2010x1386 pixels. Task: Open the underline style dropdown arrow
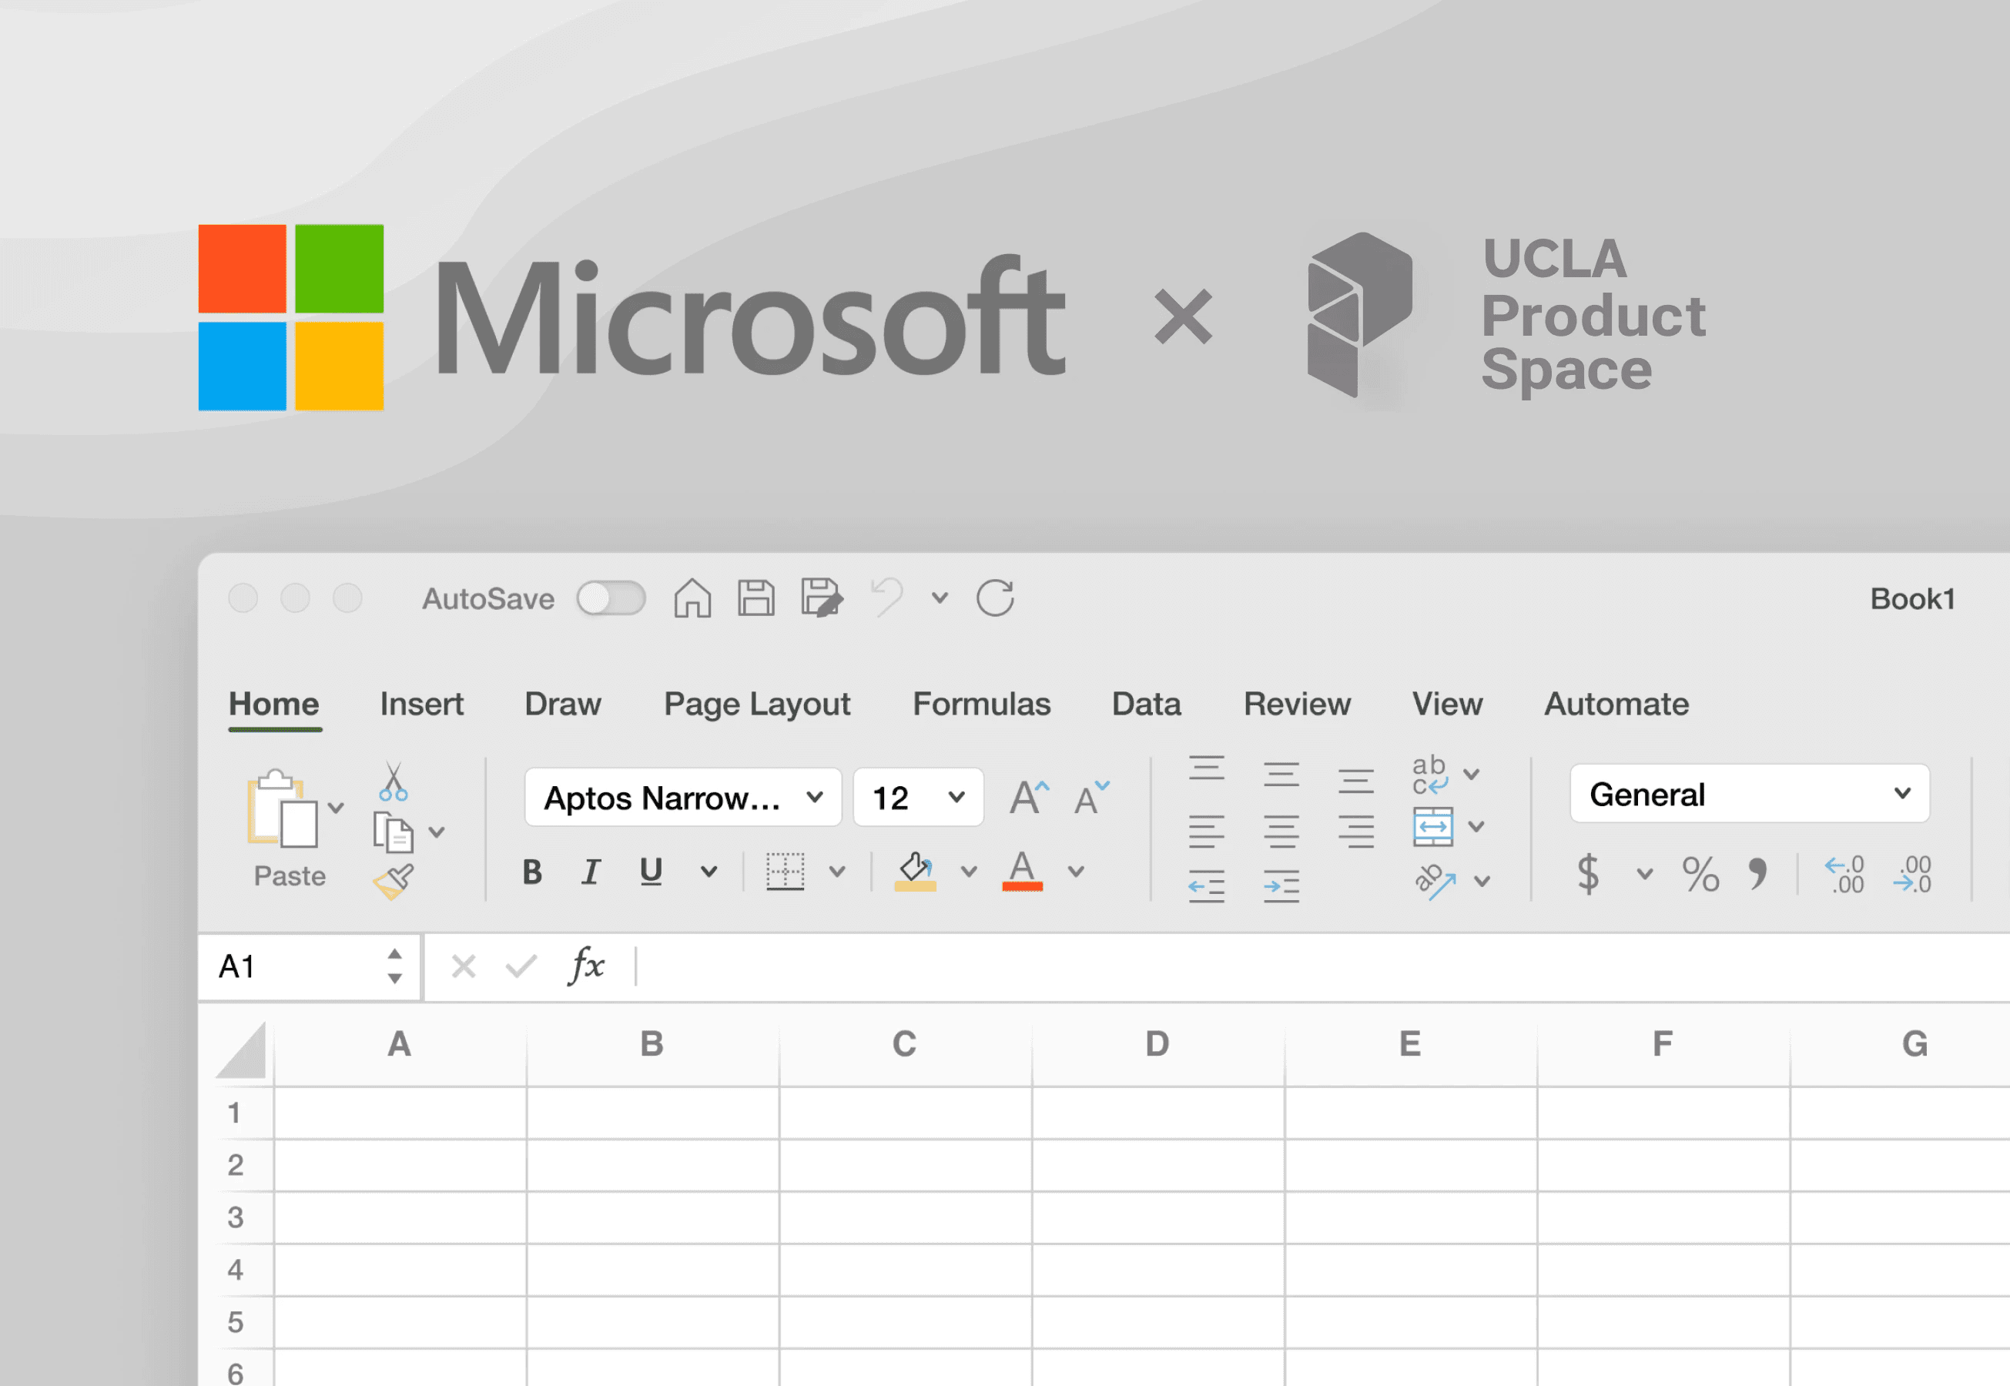pyautogui.click(x=709, y=872)
